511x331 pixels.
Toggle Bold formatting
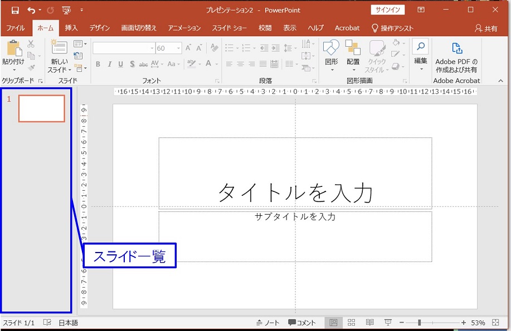pyautogui.click(x=98, y=65)
